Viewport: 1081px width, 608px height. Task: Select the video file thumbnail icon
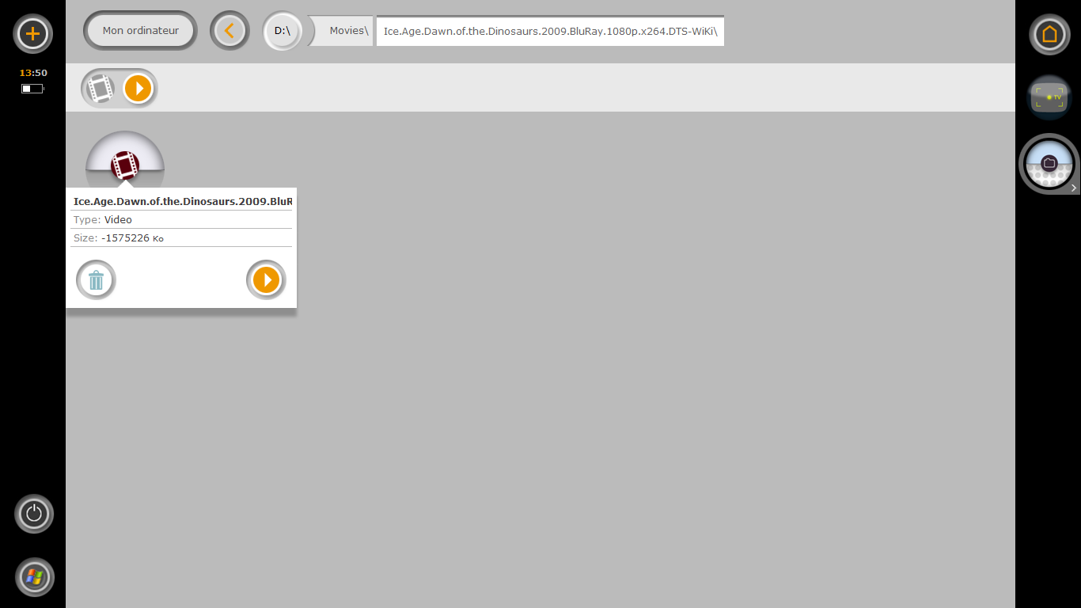[x=125, y=165]
